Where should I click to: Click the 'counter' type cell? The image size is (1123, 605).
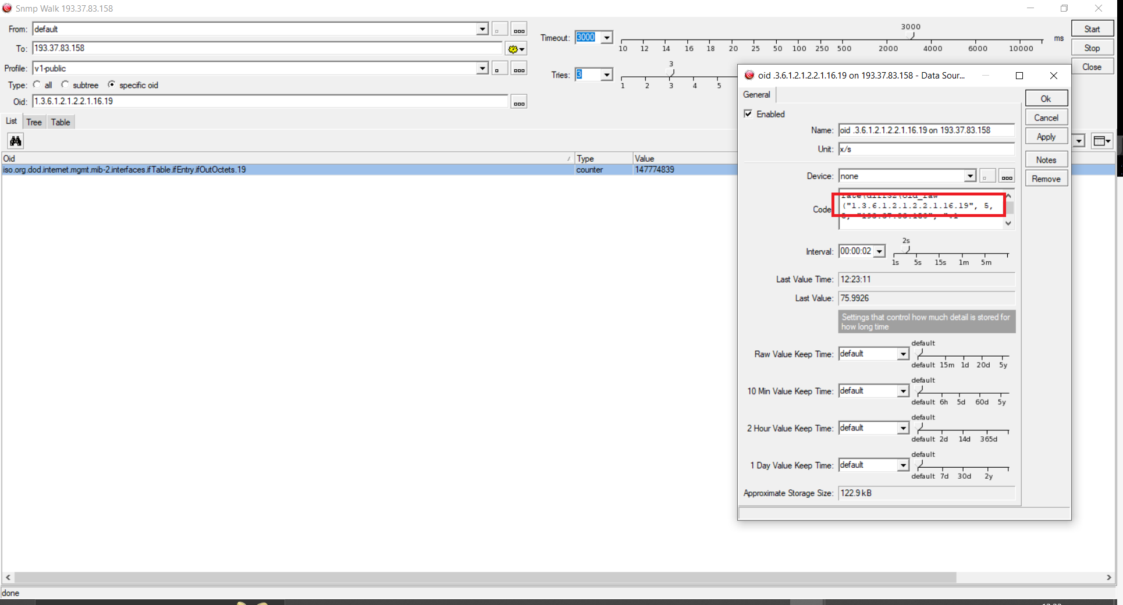(589, 170)
